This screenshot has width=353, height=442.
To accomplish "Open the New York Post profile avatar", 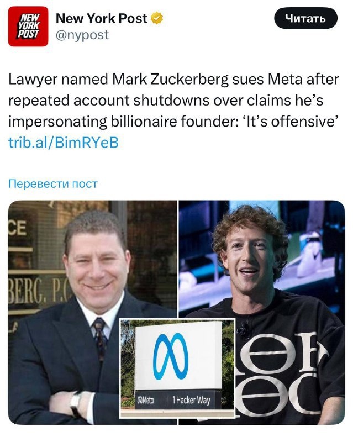I will 28,26.
